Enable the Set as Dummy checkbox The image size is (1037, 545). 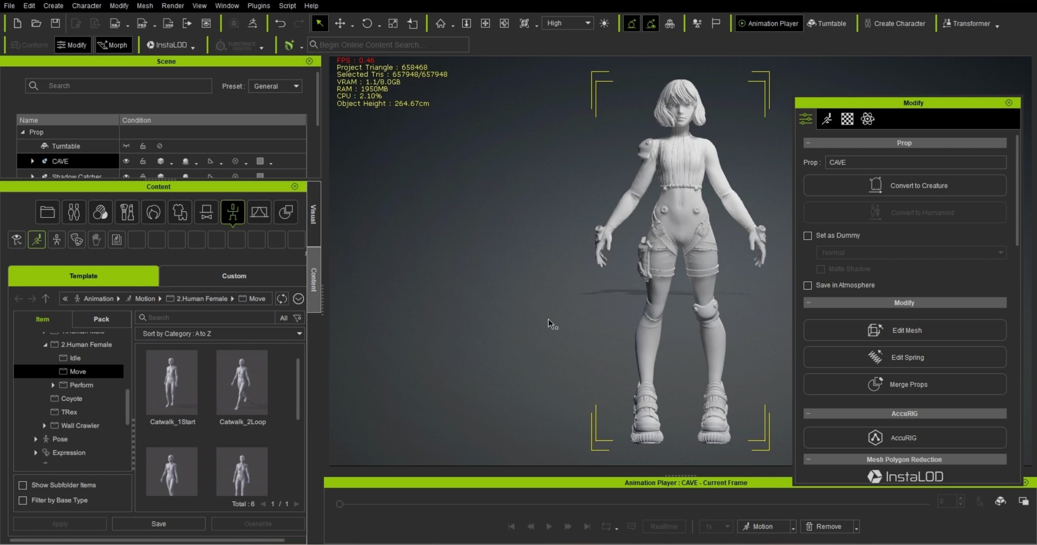[x=808, y=236]
